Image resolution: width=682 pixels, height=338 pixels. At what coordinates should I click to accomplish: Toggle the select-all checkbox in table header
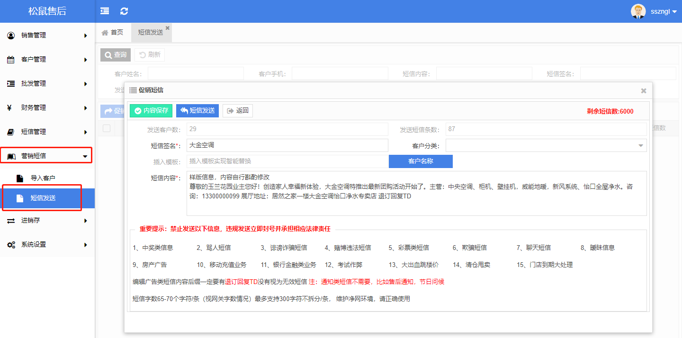pos(107,128)
